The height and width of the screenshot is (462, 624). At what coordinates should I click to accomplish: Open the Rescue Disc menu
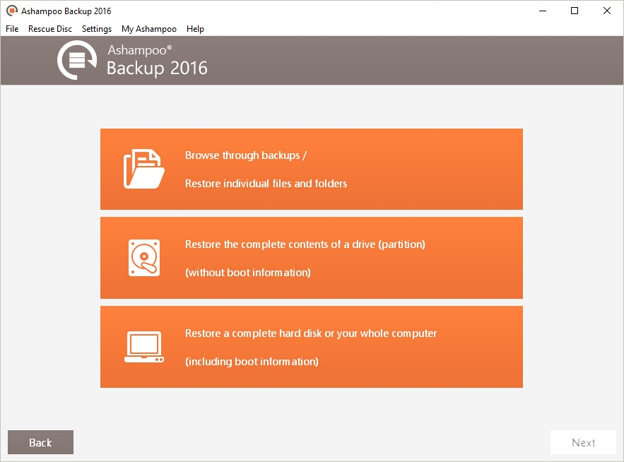point(50,29)
